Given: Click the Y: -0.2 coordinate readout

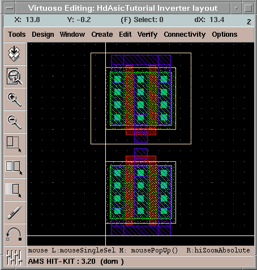Looking at the screenshot, I should tap(79, 20).
